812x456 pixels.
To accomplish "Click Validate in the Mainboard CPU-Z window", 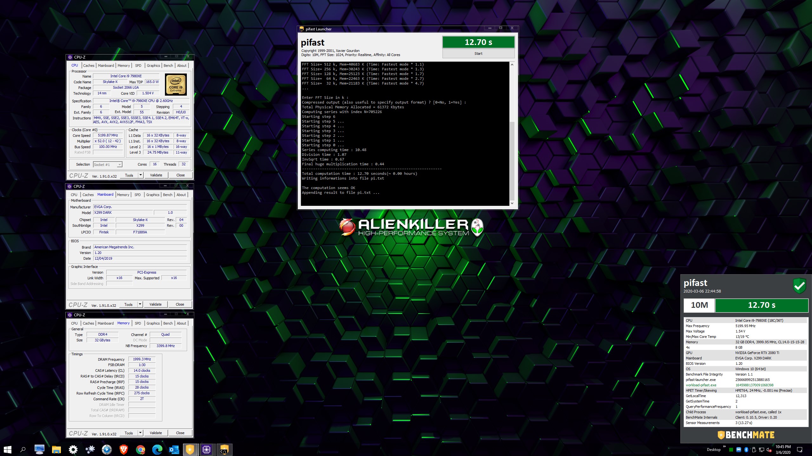I will pyautogui.click(x=155, y=304).
